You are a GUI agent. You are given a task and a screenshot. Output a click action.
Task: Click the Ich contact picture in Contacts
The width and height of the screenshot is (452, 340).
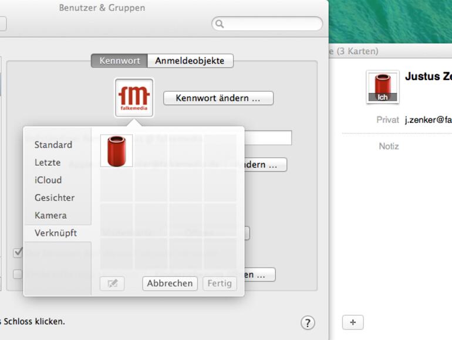coord(383,86)
